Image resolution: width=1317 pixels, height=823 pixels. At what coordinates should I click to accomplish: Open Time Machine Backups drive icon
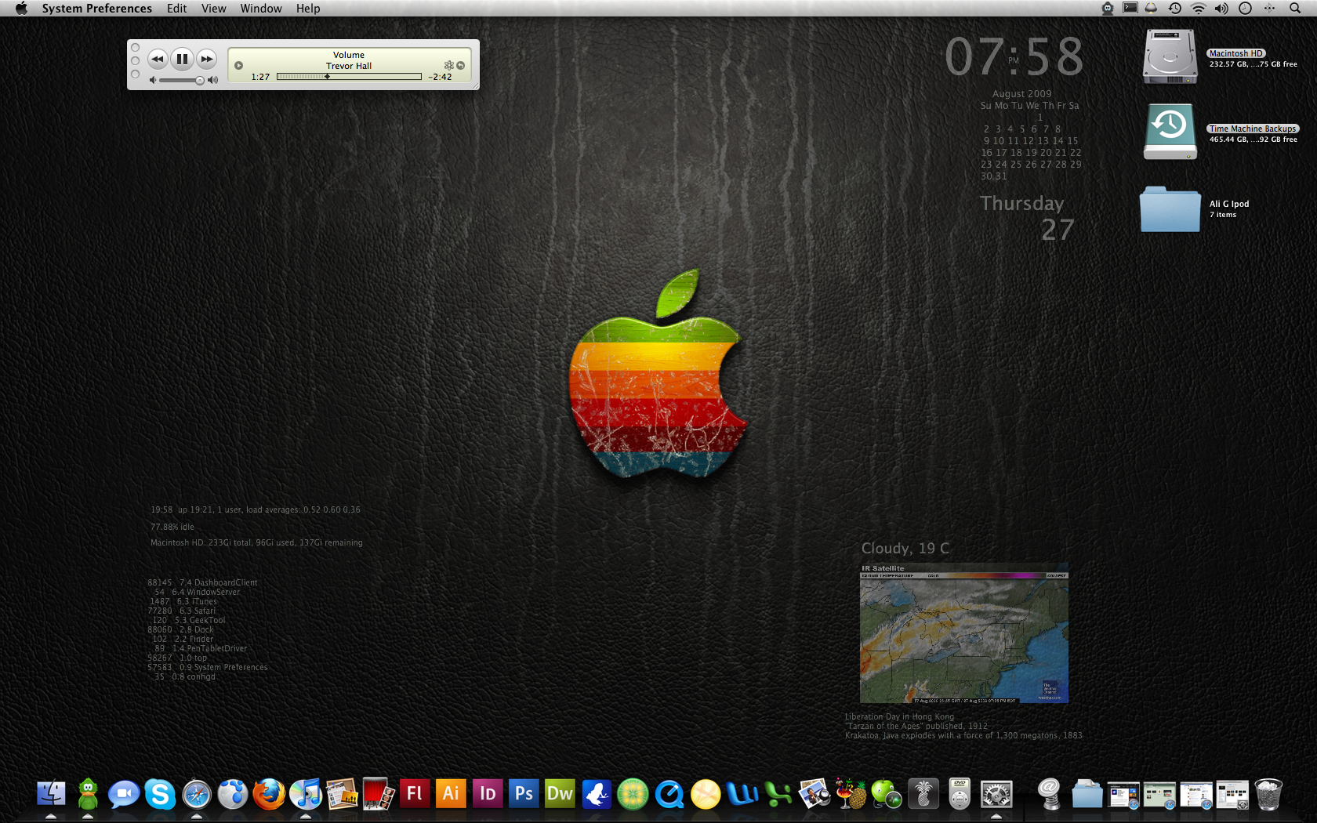(1170, 132)
